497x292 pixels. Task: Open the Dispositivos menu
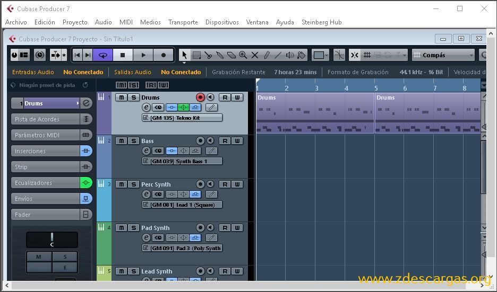222,22
